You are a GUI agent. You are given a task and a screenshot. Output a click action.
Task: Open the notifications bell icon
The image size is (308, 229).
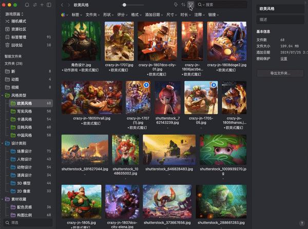click(x=27, y=5)
